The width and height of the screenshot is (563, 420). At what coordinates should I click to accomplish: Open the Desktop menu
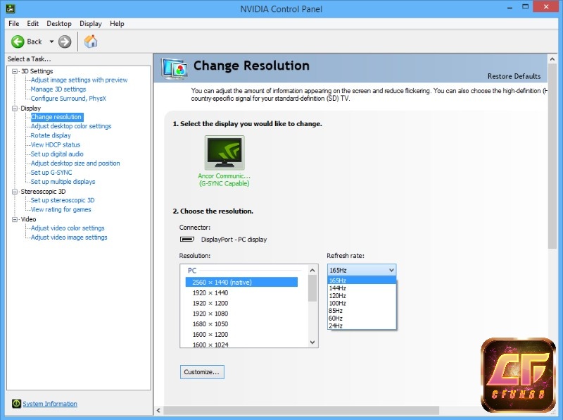tap(59, 24)
